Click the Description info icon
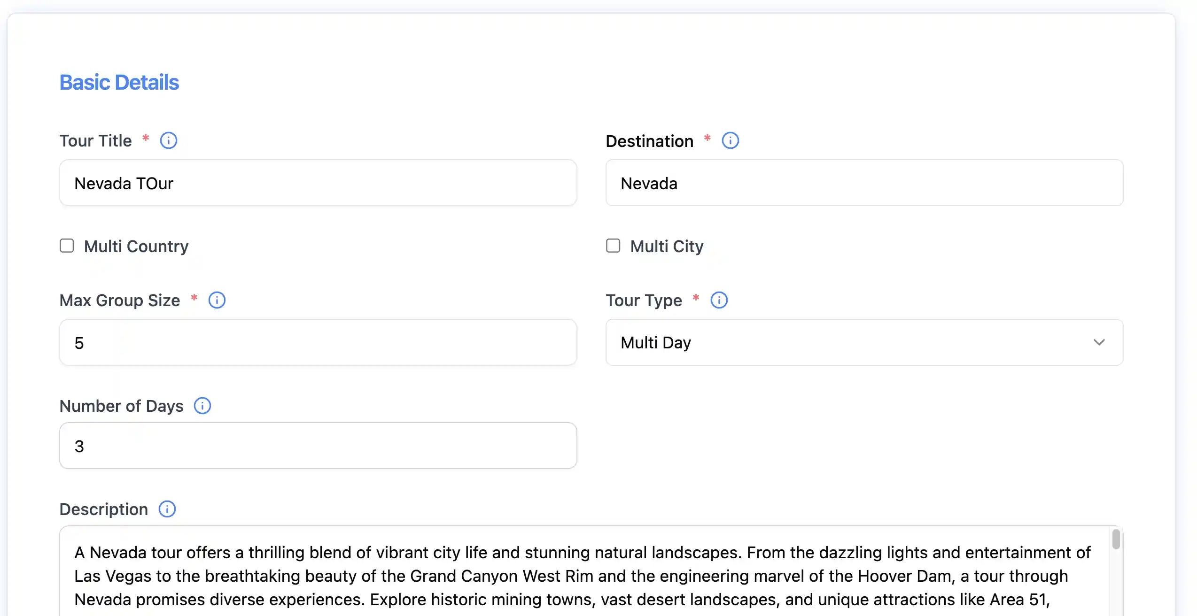Screen dimensions: 1197x616 [167, 509]
